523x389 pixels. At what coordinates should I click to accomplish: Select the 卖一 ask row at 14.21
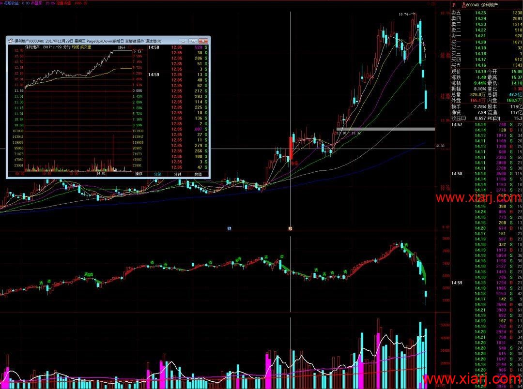(x=487, y=36)
